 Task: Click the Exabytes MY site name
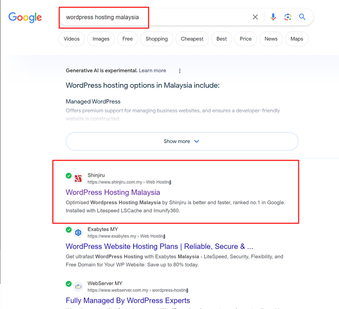point(103,229)
